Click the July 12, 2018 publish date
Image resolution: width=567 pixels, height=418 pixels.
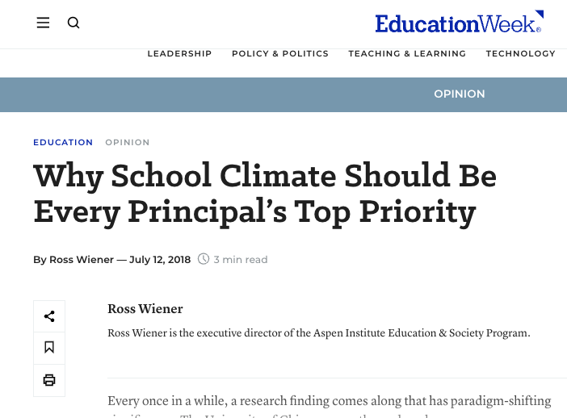tap(160, 260)
